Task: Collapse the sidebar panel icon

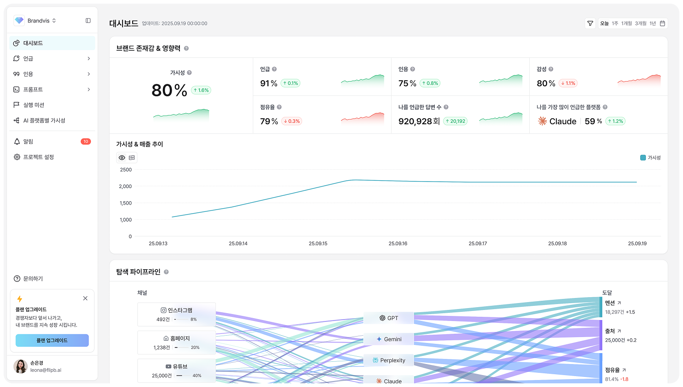Action: click(88, 21)
